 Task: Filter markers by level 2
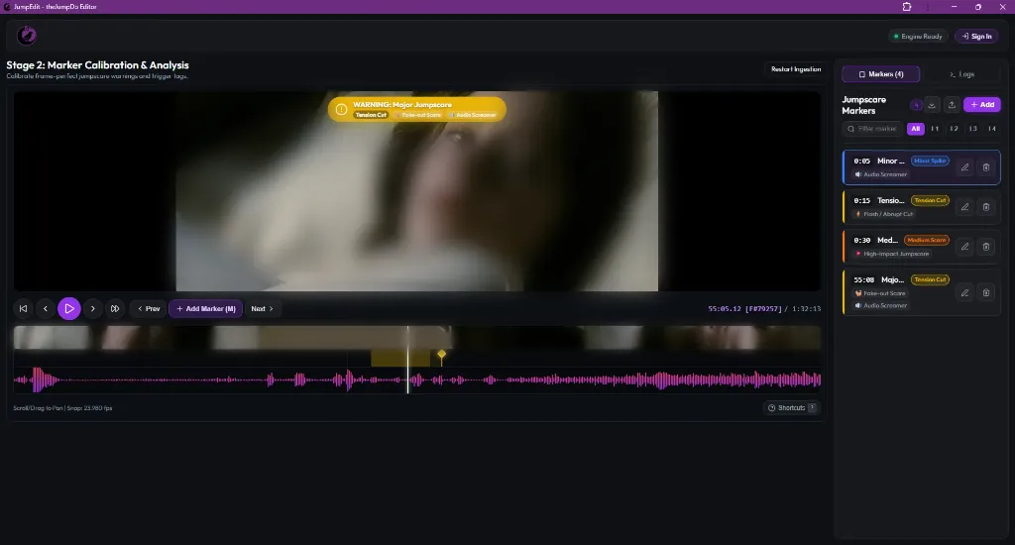(x=954, y=129)
